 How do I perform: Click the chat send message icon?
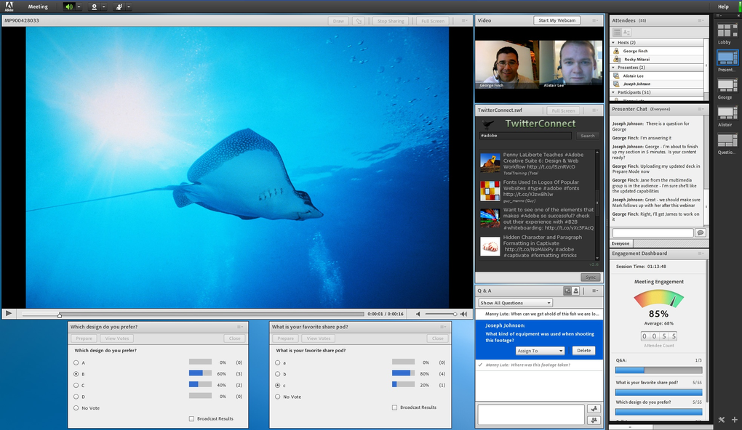point(700,232)
